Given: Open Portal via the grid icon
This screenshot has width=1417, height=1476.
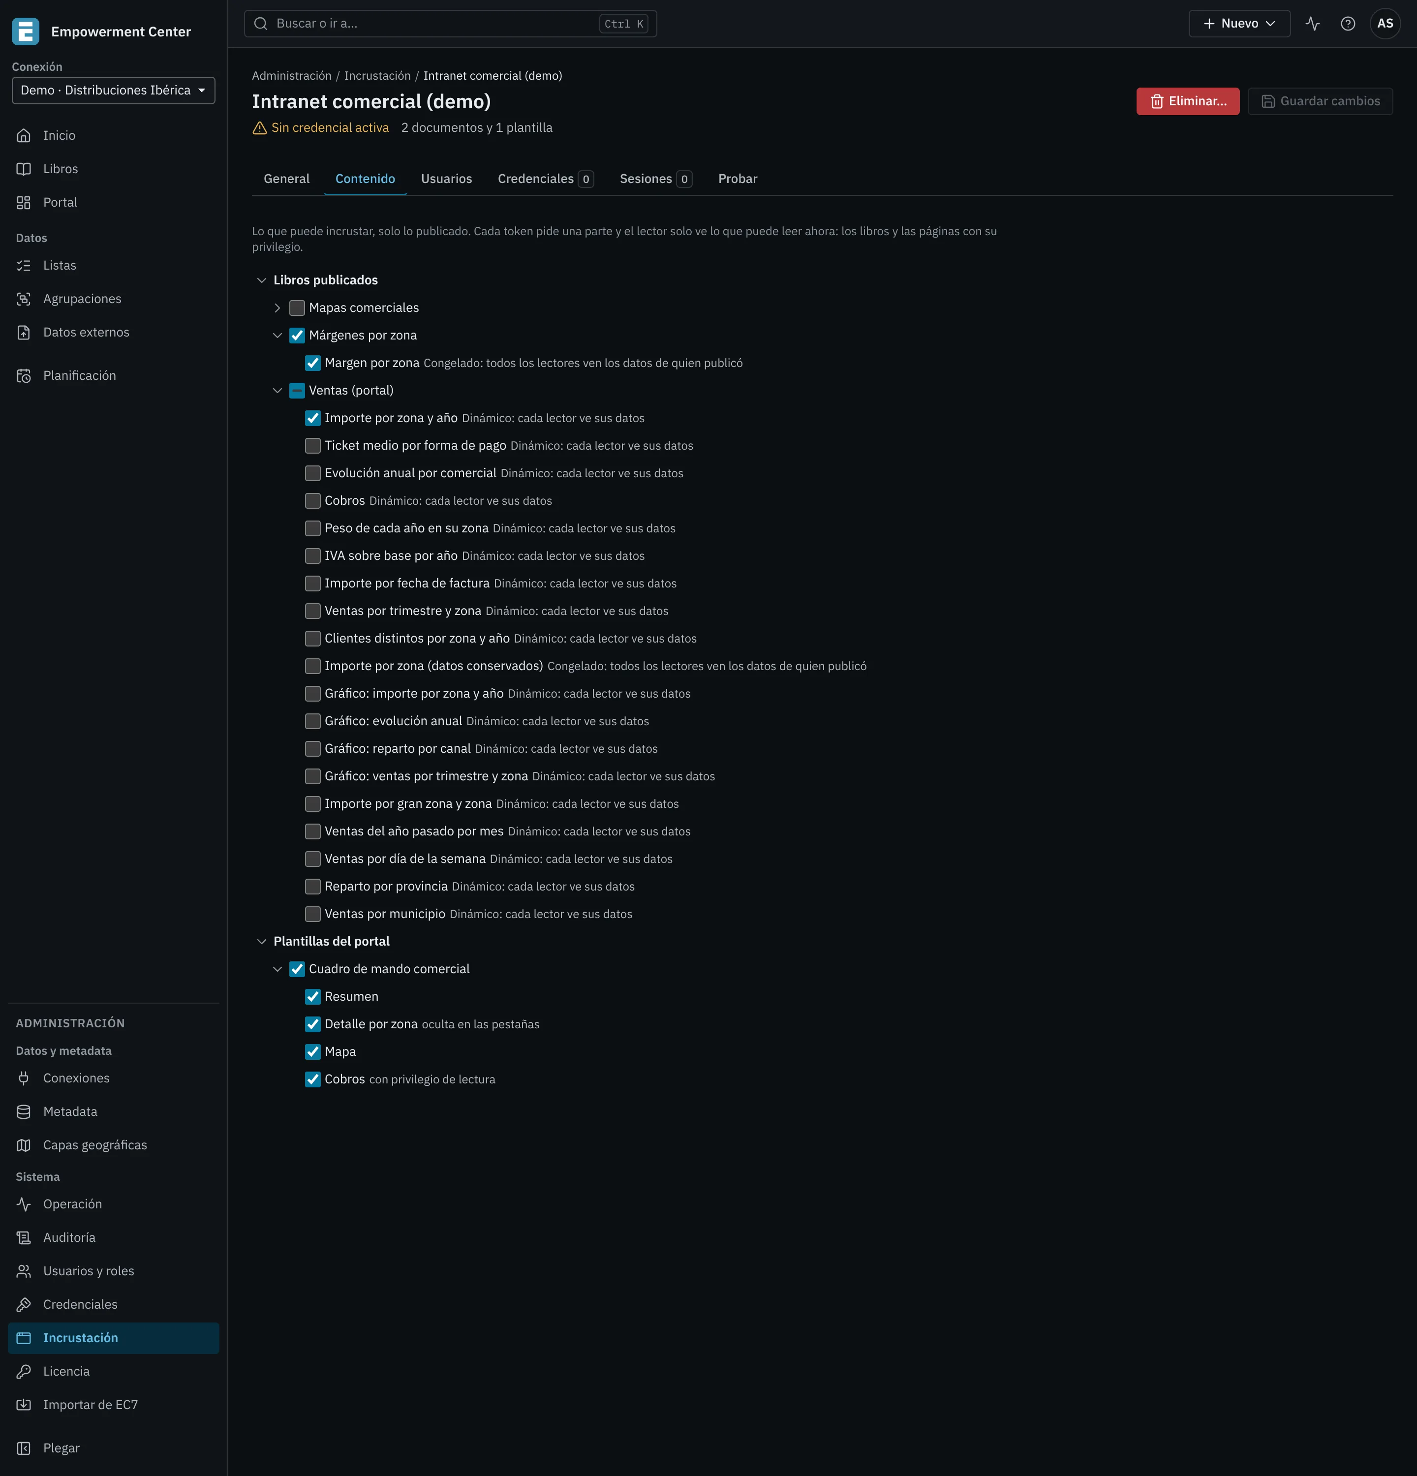Looking at the screenshot, I should click(x=24, y=203).
